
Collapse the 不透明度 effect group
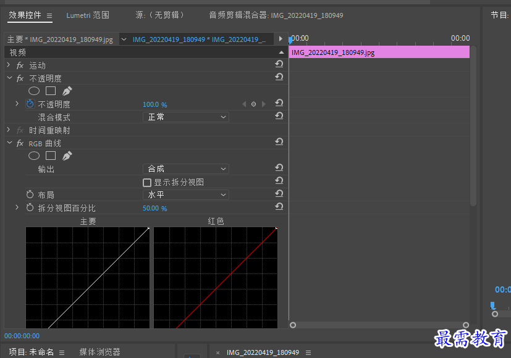click(9, 78)
